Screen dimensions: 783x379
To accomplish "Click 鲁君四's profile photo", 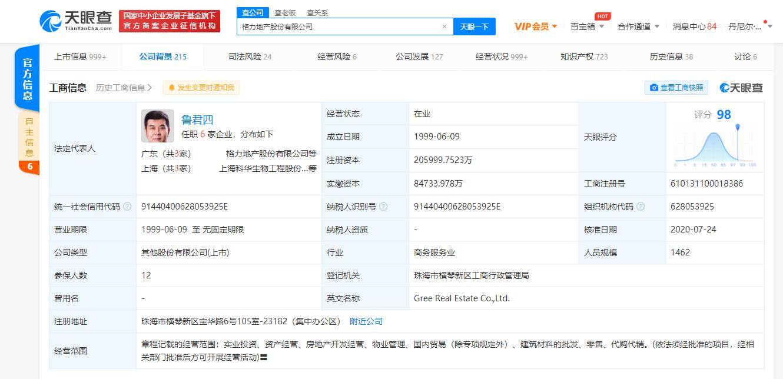I will click(x=158, y=126).
